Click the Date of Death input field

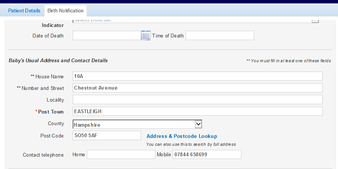click(x=107, y=35)
